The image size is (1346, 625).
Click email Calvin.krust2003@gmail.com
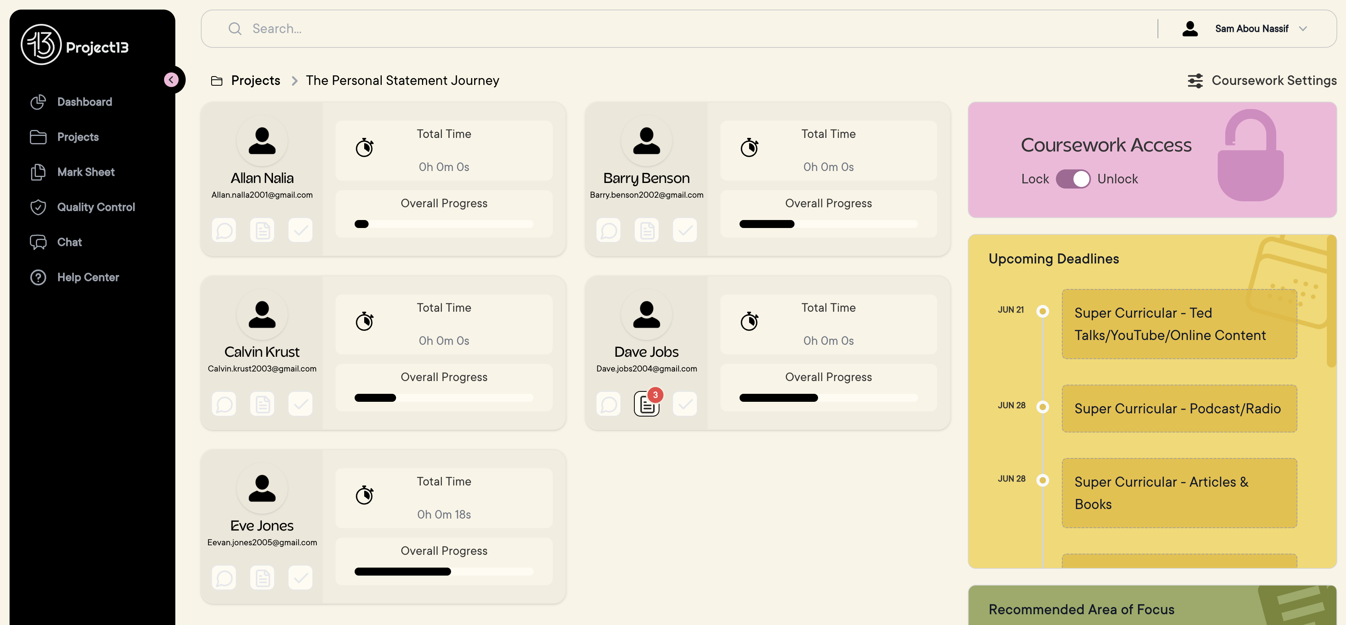pos(262,369)
